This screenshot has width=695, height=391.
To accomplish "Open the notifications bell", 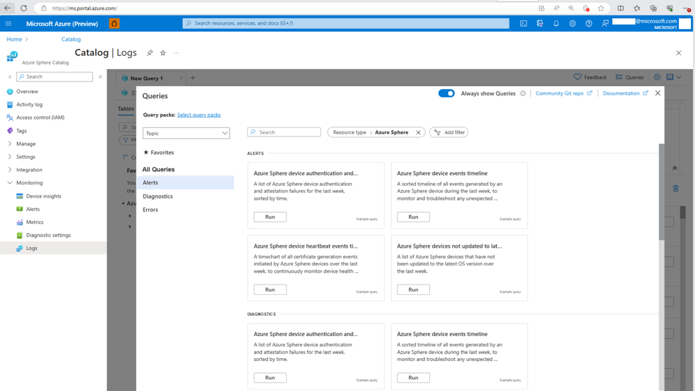I will (x=556, y=24).
